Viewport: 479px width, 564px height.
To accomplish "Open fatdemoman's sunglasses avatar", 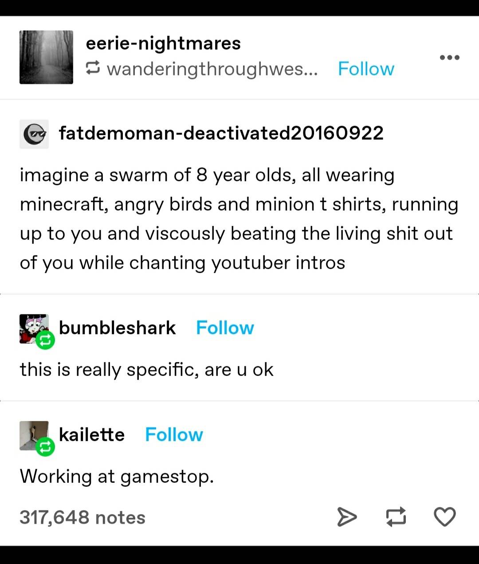I will (34, 134).
